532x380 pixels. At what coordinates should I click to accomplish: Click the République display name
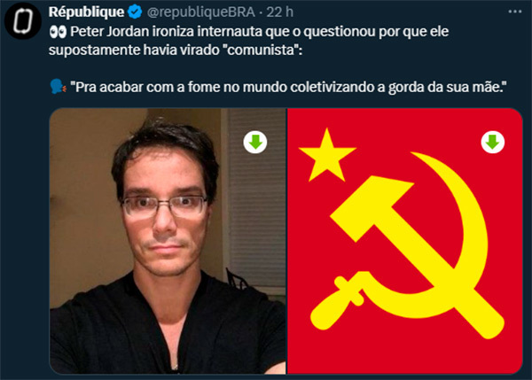[87, 12]
